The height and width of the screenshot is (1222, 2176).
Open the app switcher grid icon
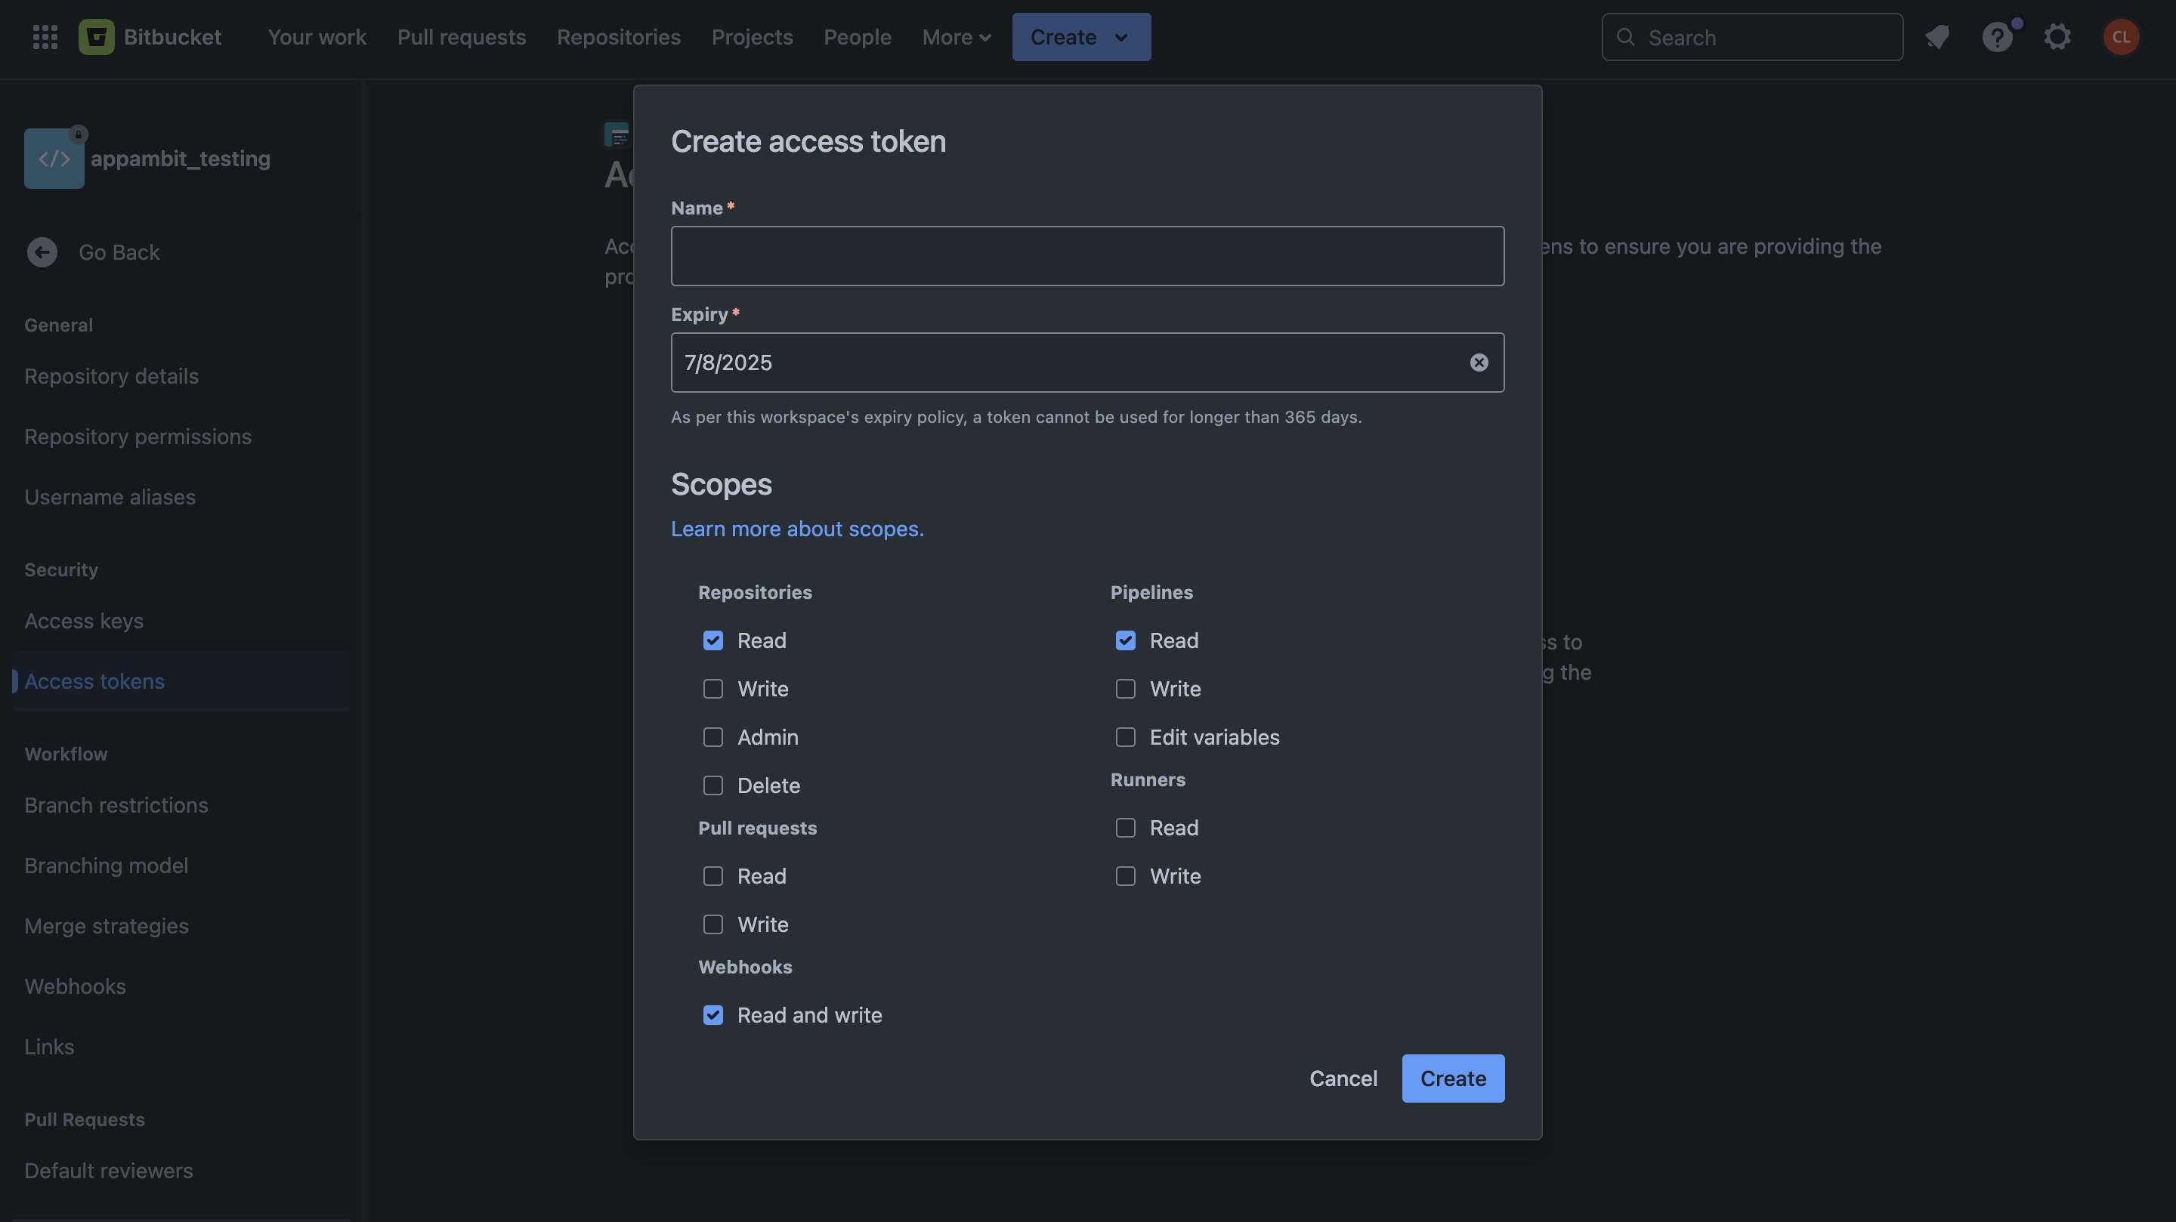pyautogui.click(x=45, y=37)
